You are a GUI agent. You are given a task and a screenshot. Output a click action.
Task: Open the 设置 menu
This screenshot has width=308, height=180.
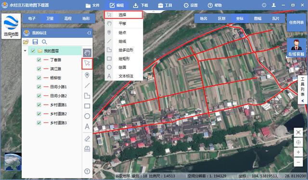[191, 5]
